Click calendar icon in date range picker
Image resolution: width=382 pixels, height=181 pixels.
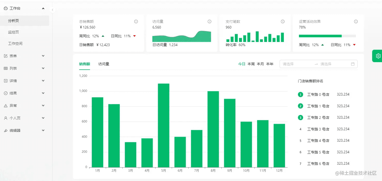(353, 64)
